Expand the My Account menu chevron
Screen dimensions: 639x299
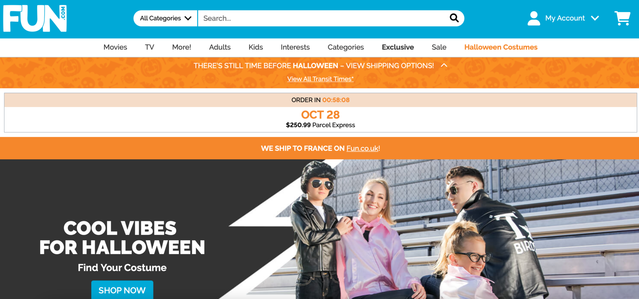tap(595, 18)
